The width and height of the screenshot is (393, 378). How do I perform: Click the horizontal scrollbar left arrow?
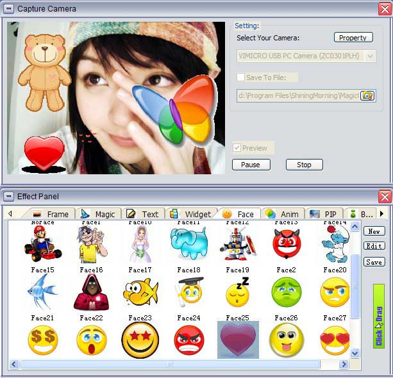coord(14,364)
